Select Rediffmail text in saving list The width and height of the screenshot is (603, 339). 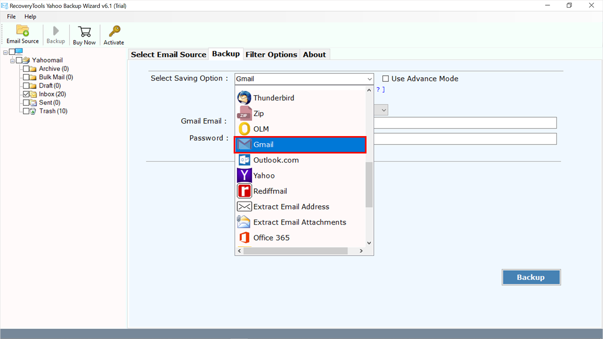point(270,191)
